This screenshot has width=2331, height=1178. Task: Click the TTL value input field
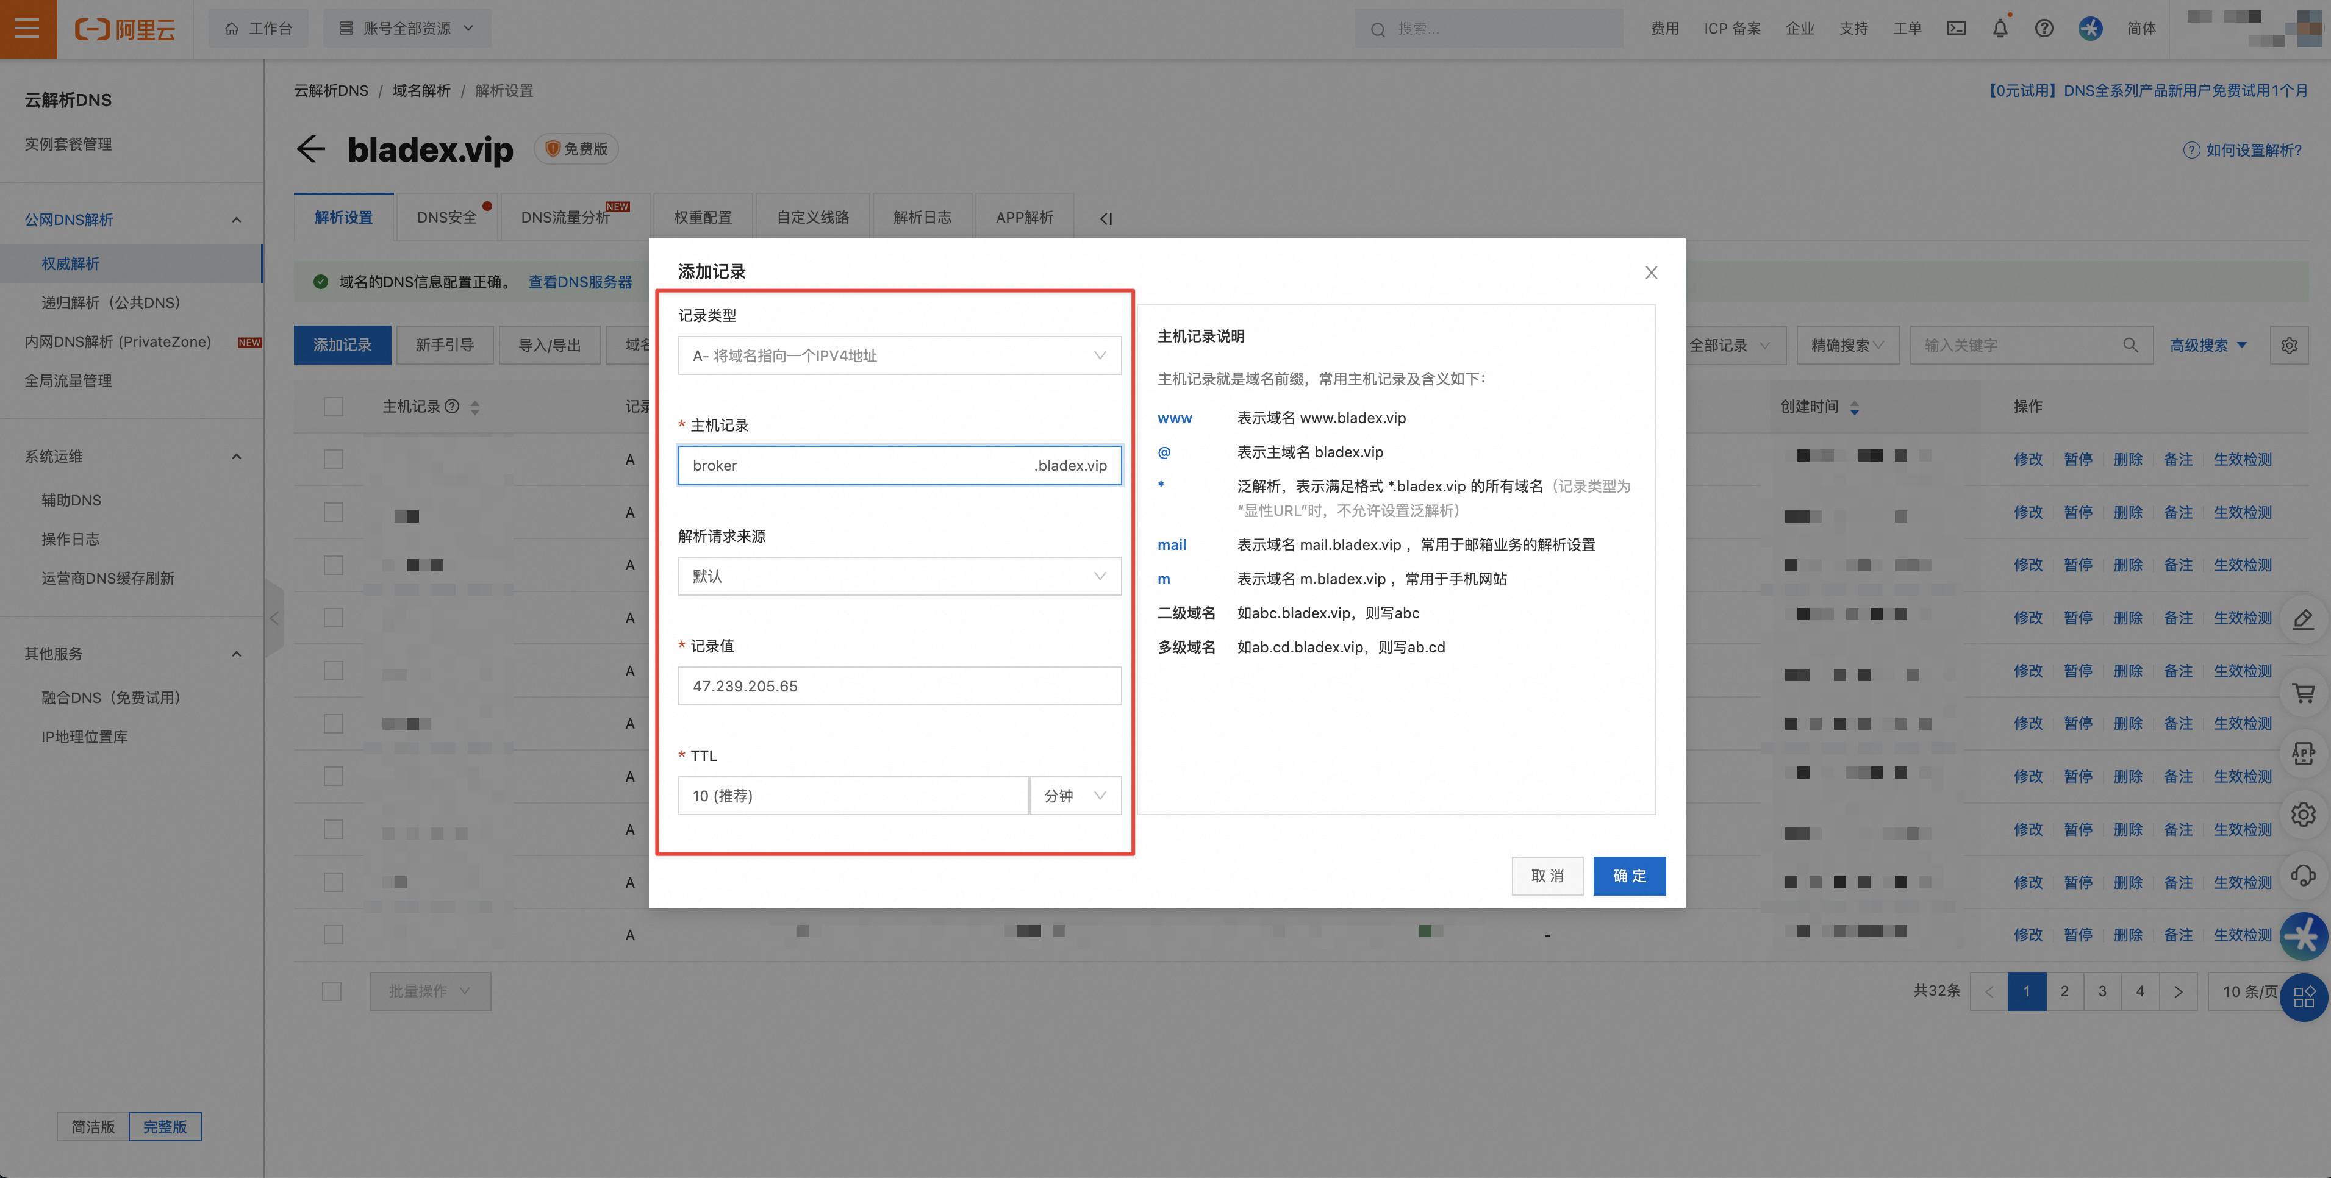pos(853,796)
